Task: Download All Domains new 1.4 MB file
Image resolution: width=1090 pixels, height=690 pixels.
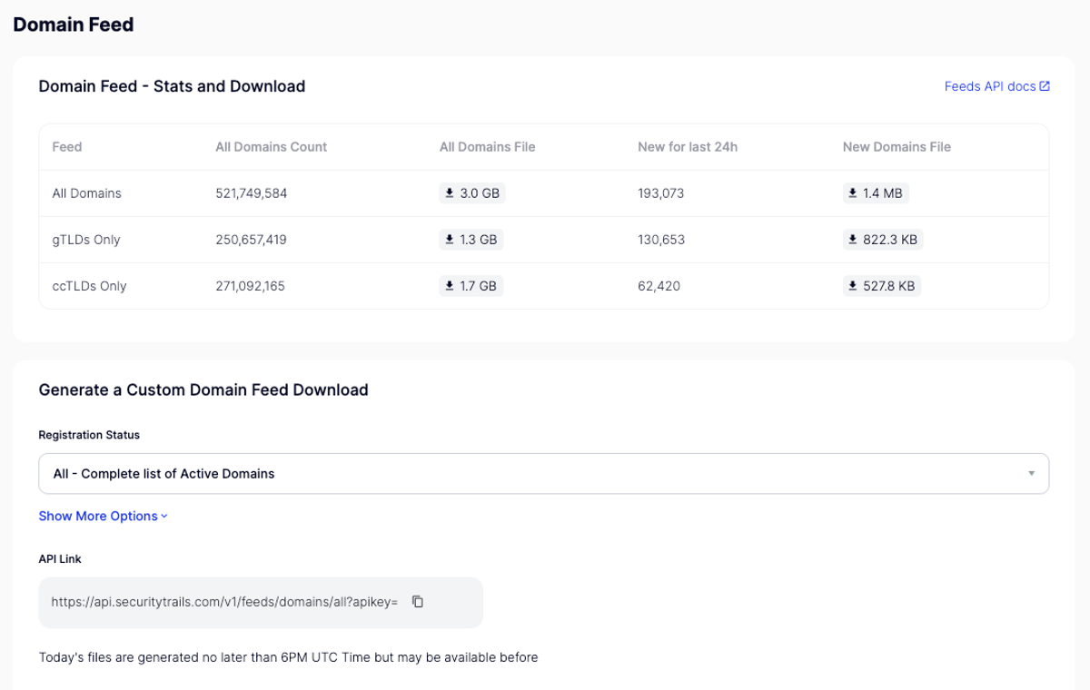Action: pos(876,193)
